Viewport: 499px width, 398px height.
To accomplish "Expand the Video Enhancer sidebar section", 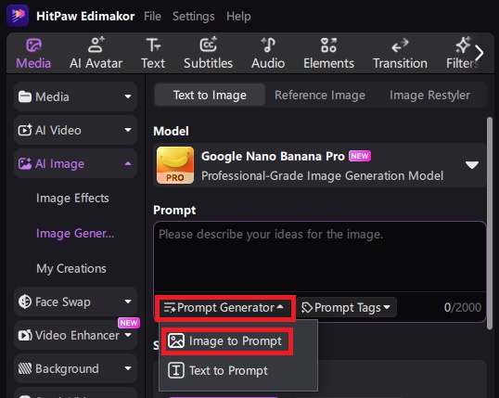I will coord(75,335).
